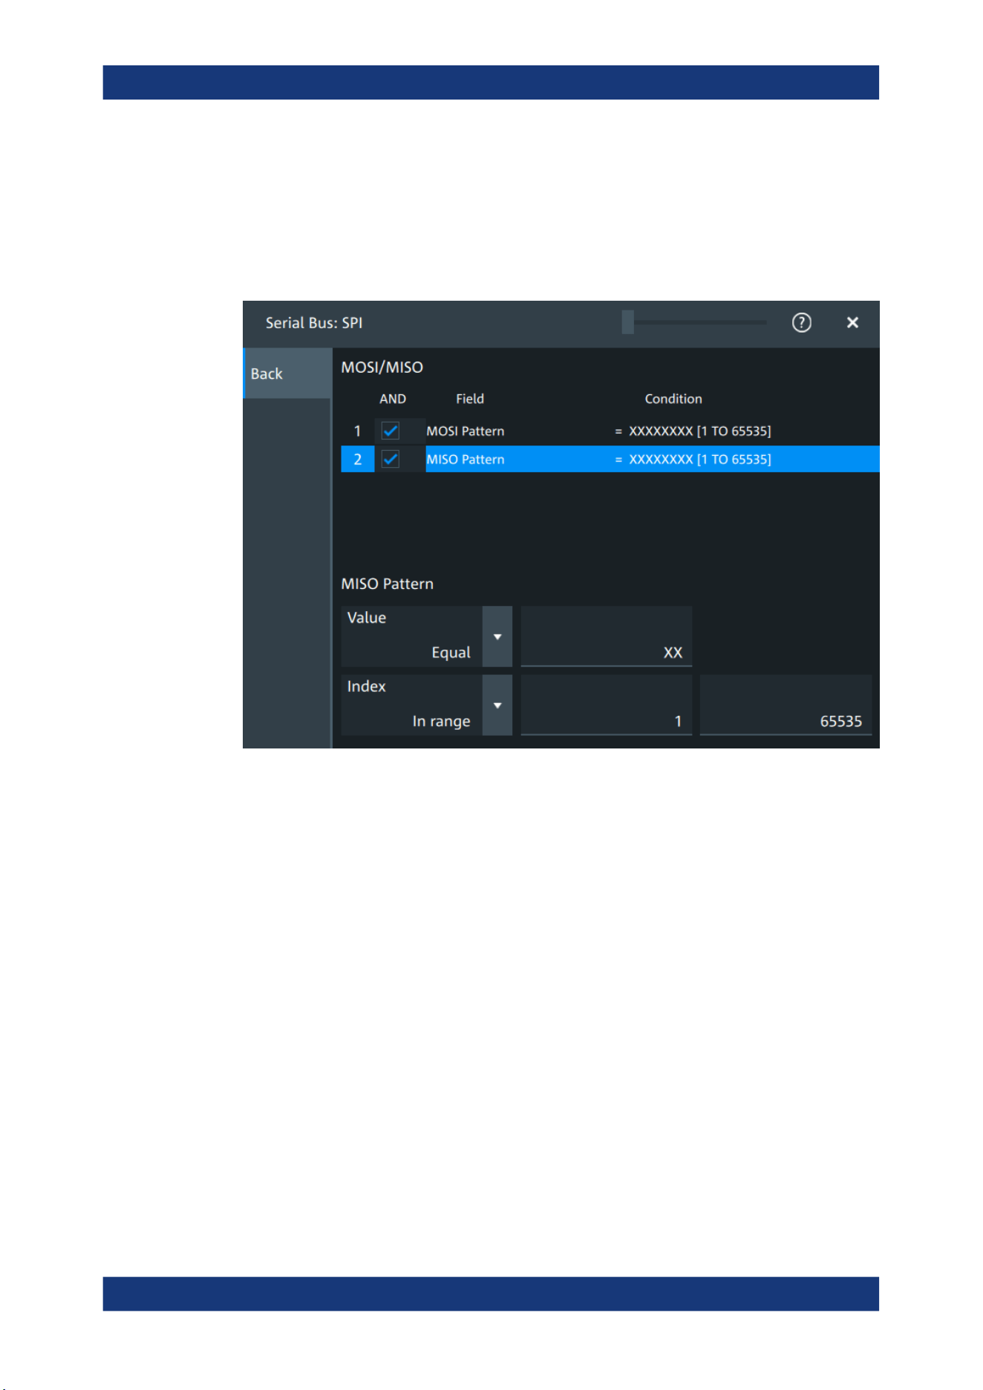Click row number 1 in table

[357, 431]
